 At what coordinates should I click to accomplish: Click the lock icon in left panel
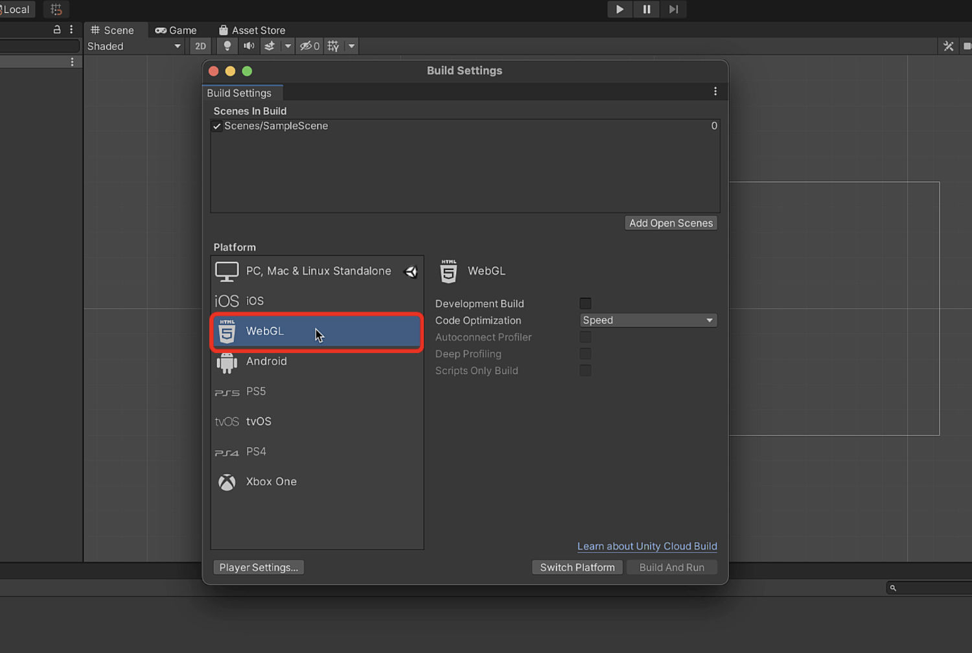click(x=57, y=29)
